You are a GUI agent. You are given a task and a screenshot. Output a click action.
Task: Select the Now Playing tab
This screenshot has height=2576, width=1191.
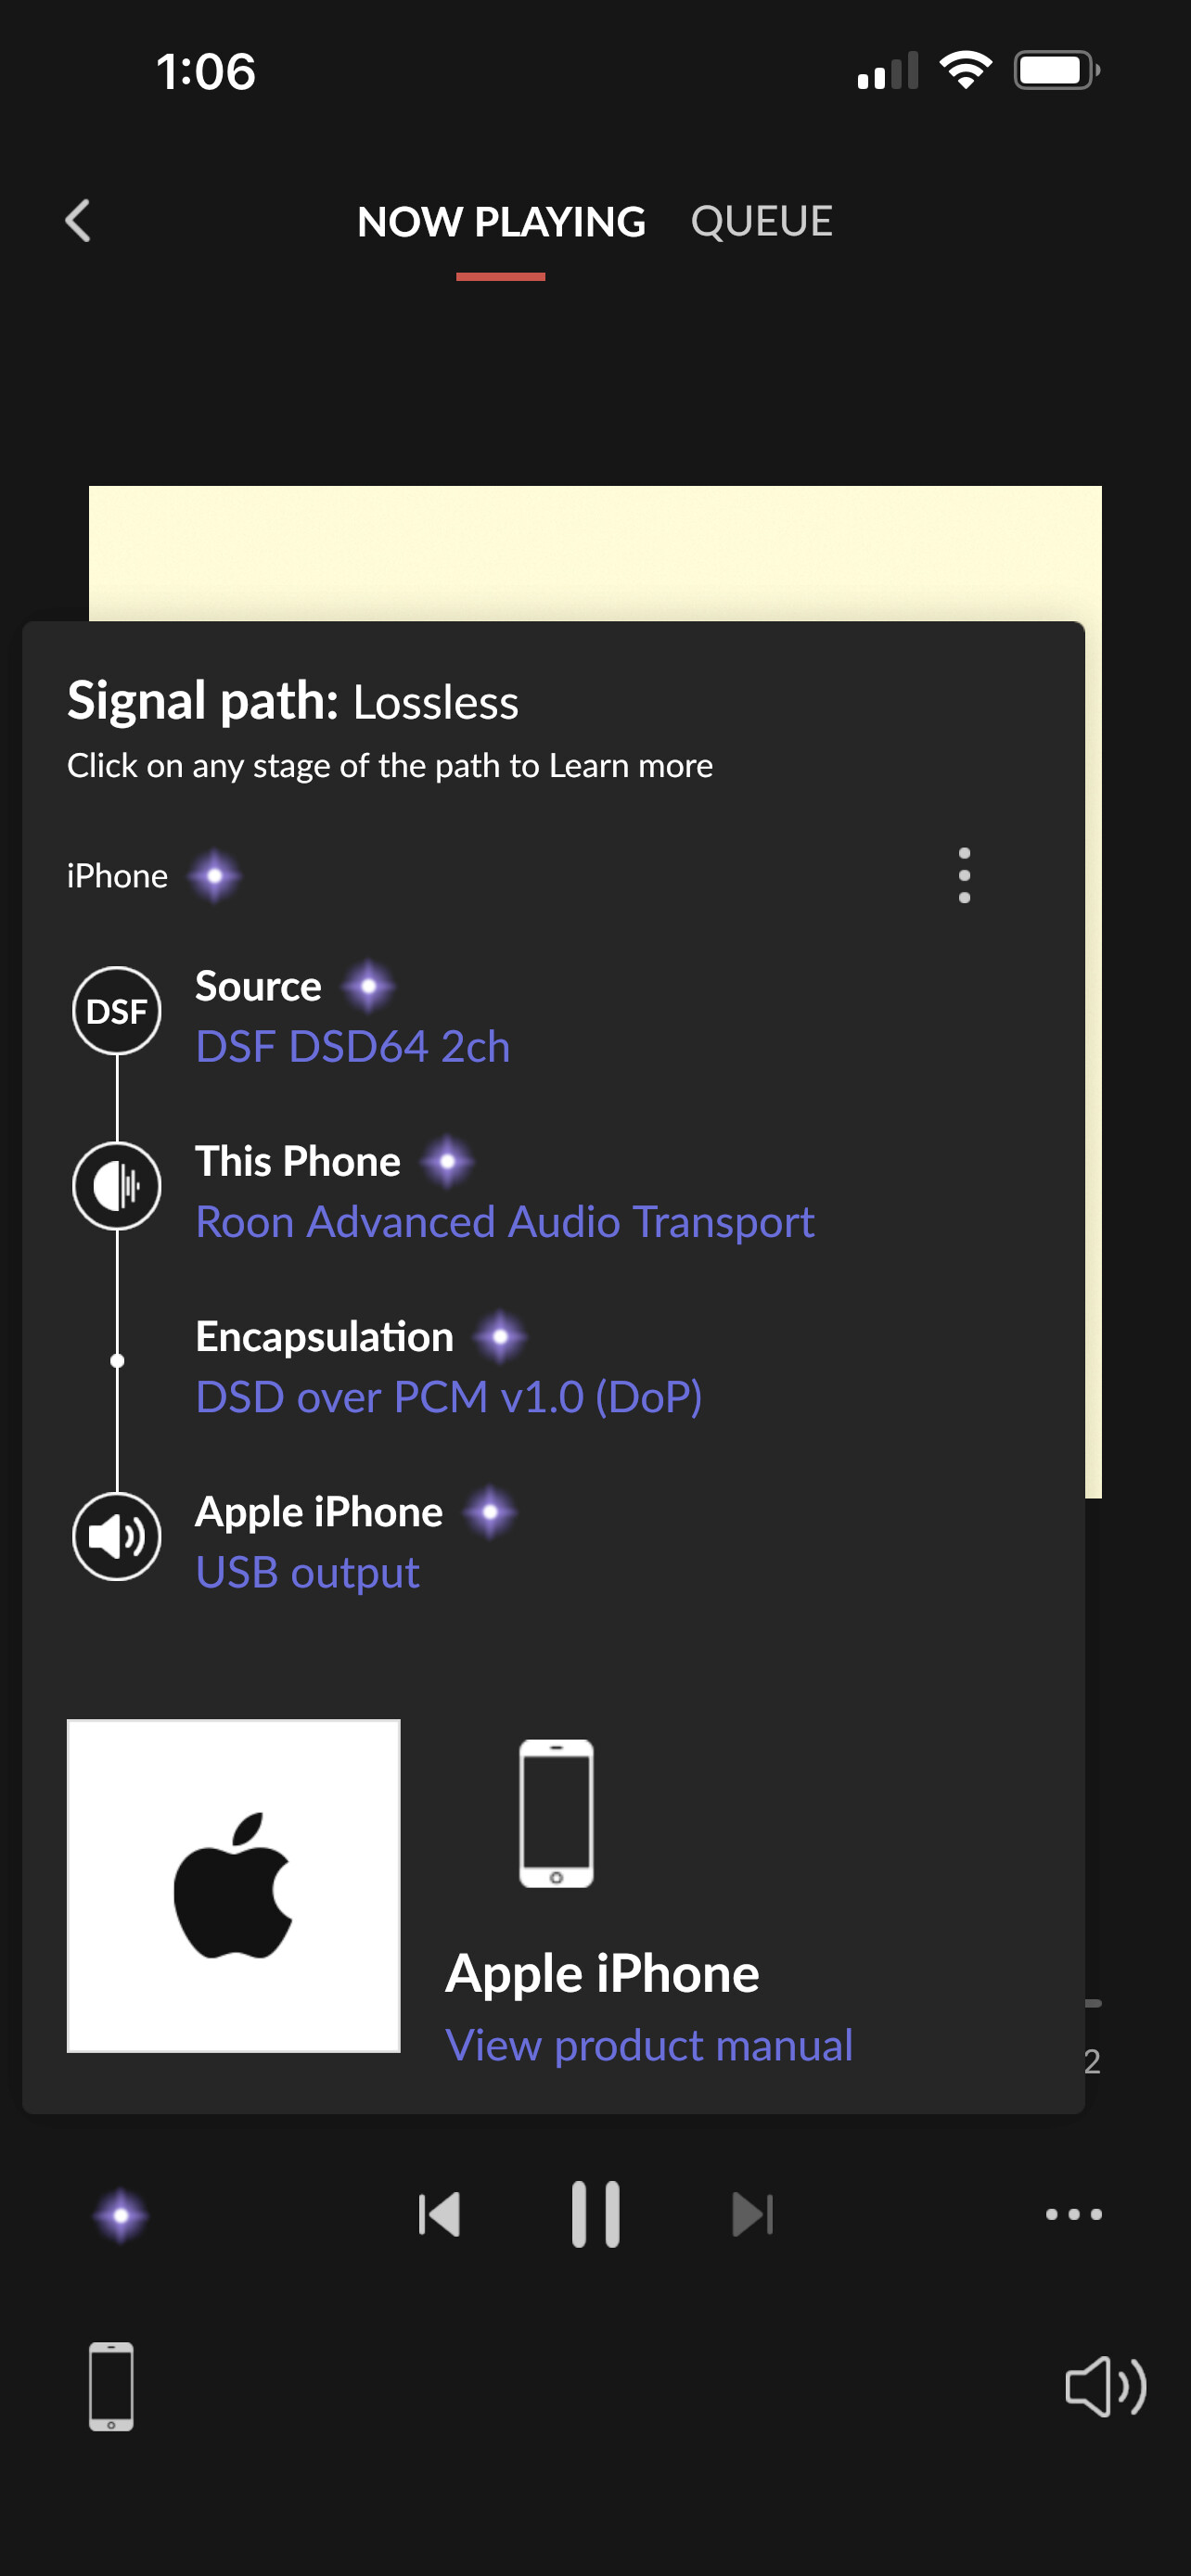pos(501,221)
